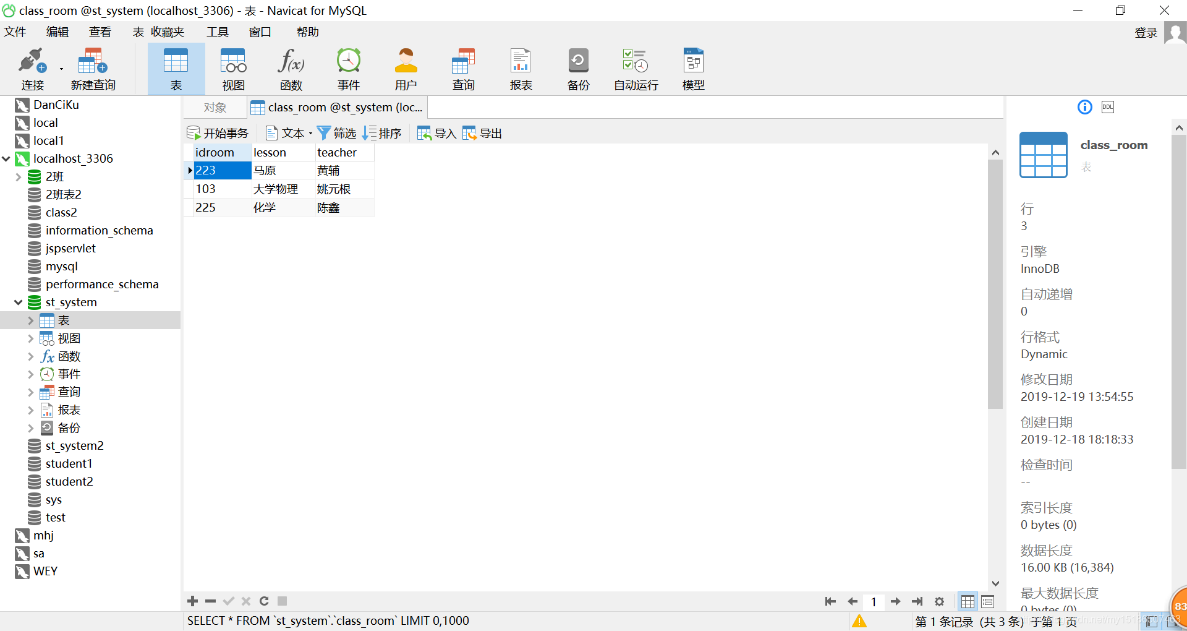Viewport: 1187px width, 631px height.
Task: Open the Backup (备份) toolbar icon
Action: point(579,69)
